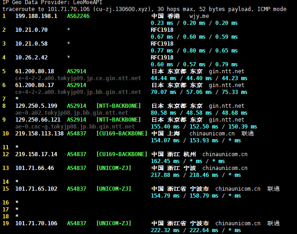The width and height of the screenshot is (297, 234).
Task: Click [UNICOM-ZJ] label on hop 13
Action: tap(113, 168)
